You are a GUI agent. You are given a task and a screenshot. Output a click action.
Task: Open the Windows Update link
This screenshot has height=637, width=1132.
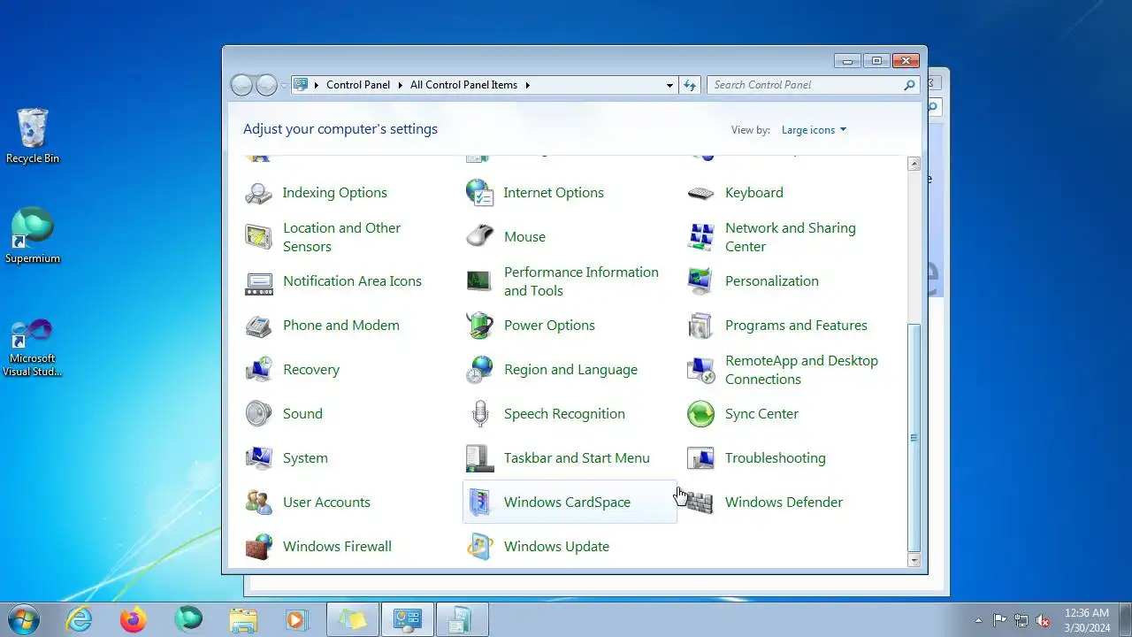556,547
